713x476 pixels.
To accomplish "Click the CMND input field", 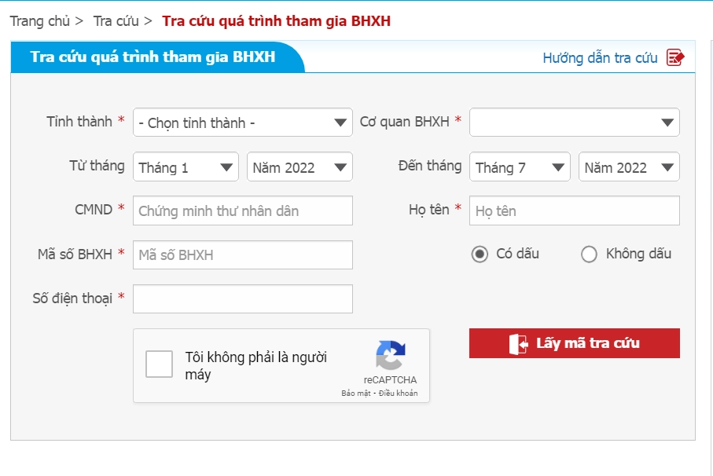I will 241,211.
